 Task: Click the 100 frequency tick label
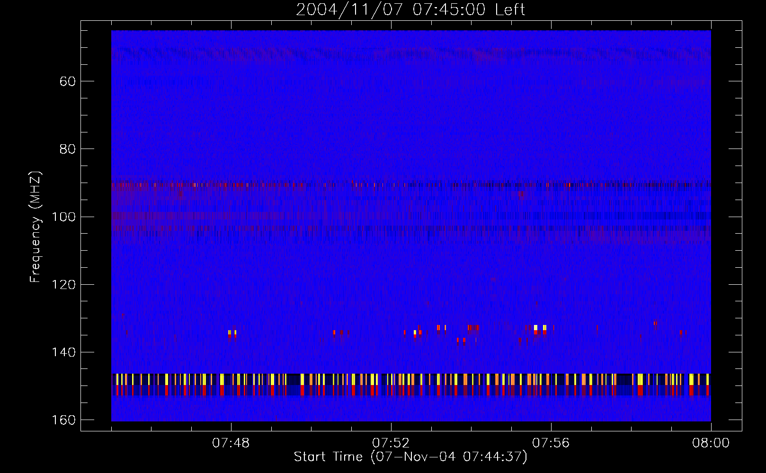pos(63,217)
